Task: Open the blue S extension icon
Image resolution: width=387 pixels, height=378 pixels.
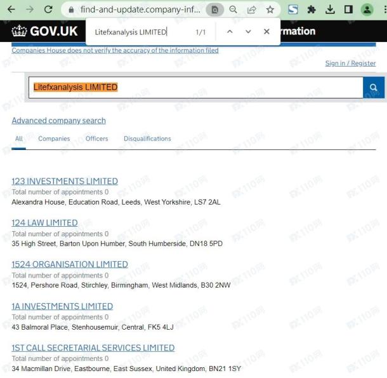Action: coord(293,10)
